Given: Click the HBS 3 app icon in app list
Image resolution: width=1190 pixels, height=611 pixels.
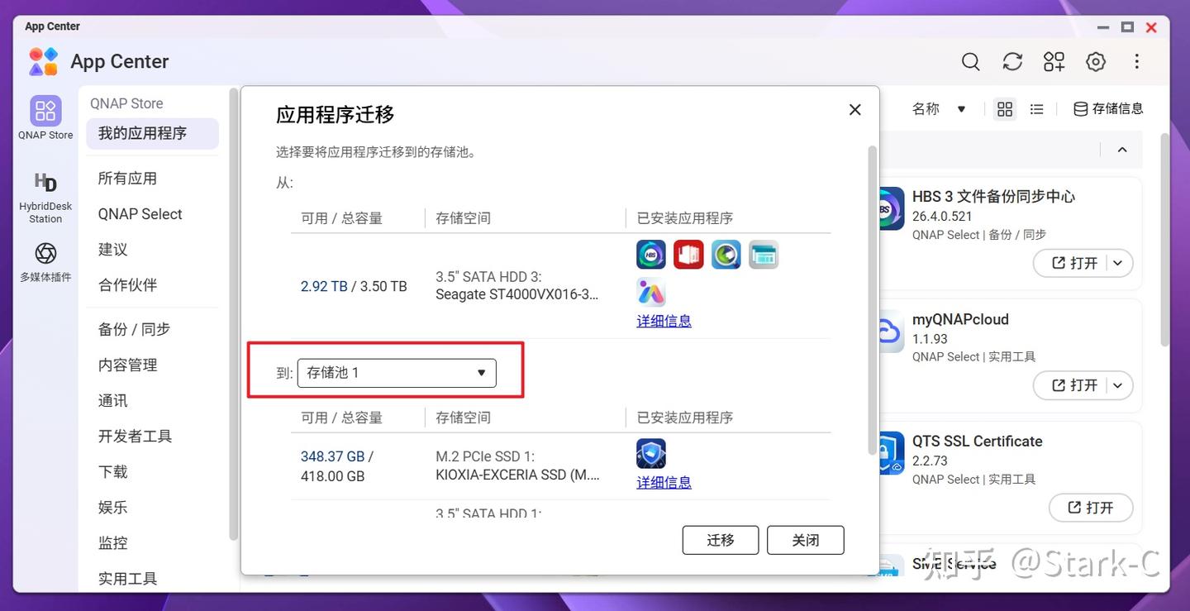Looking at the screenshot, I should [890, 209].
